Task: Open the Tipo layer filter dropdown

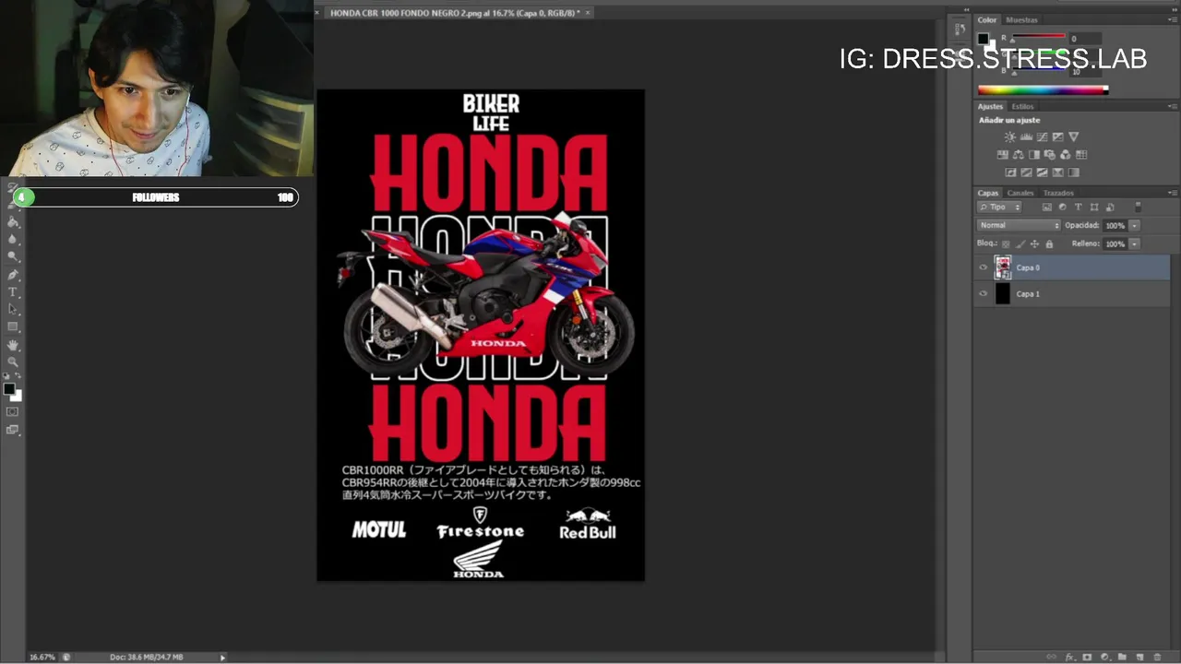Action: 999,207
